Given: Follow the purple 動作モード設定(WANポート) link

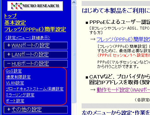Looking at the screenshot, I should 123,90.
